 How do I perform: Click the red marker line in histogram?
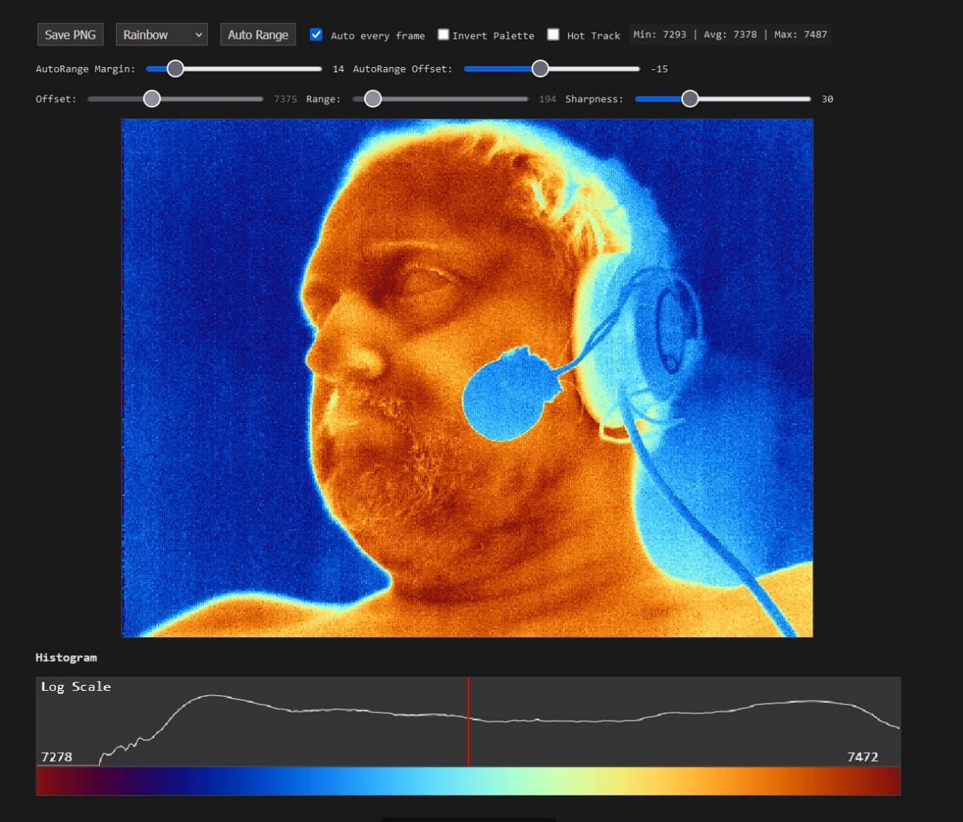[468, 721]
